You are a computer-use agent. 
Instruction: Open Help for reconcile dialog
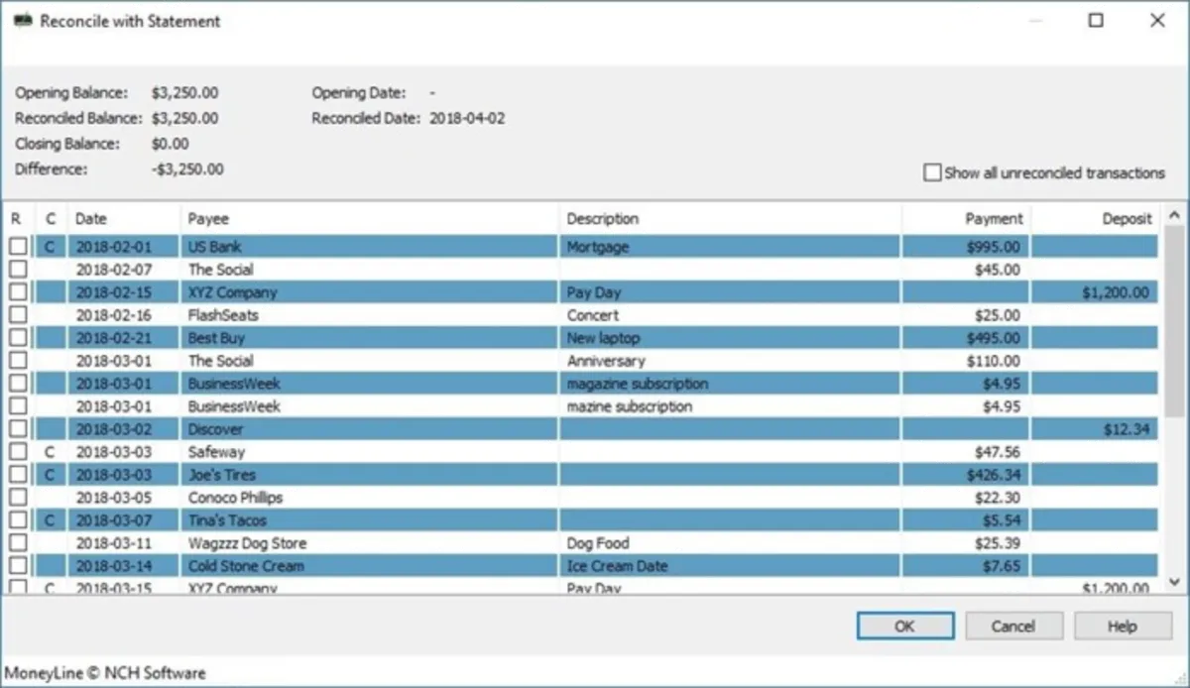tap(1123, 627)
